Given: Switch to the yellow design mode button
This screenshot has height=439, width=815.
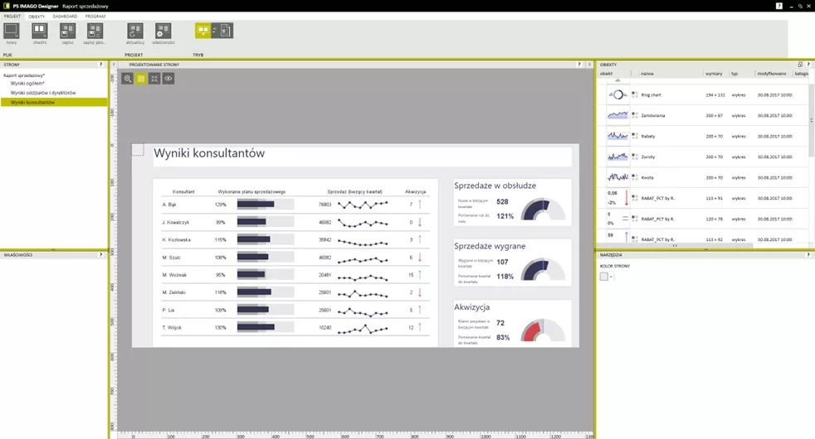Looking at the screenshot, I should click(203, 31).
